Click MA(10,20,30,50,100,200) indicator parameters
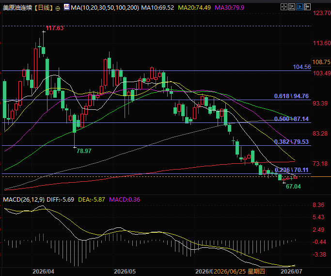Viewport: 331px width, 276px height. [x=105, y=8]
